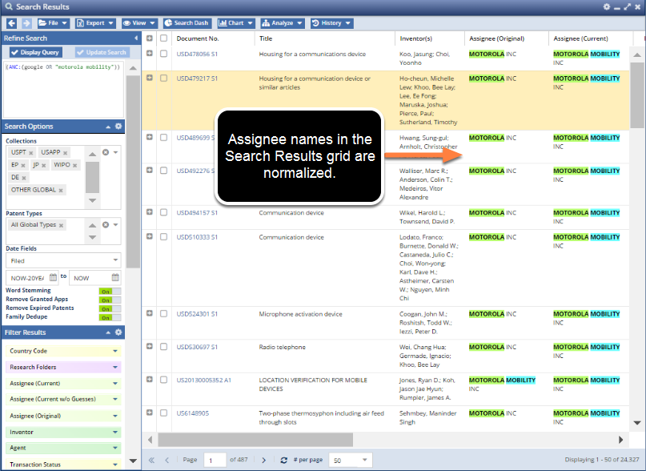This screenshot has height=471, width=646.
Task: Expand row USD479217 S1 plus icon
Action: coord(150,78)
